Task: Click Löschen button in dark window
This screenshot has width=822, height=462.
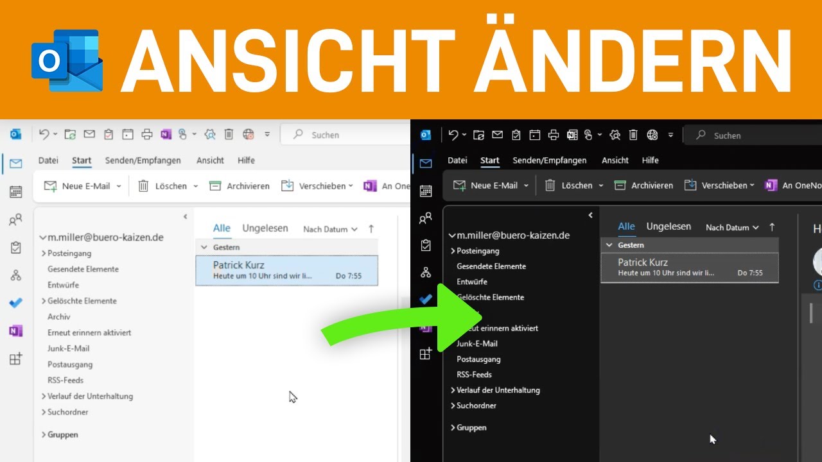Action: click(569, 185)
